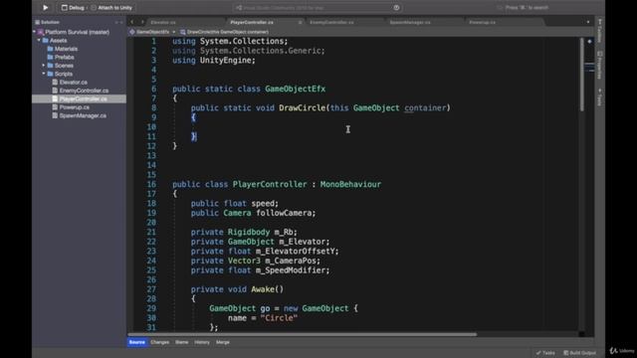Open the DrawCircle member breadcrumb
Screen dimensions: 637x358
224,32
